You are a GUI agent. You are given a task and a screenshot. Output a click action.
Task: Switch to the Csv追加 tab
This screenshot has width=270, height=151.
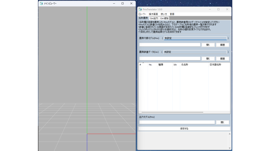coord(164,18)
